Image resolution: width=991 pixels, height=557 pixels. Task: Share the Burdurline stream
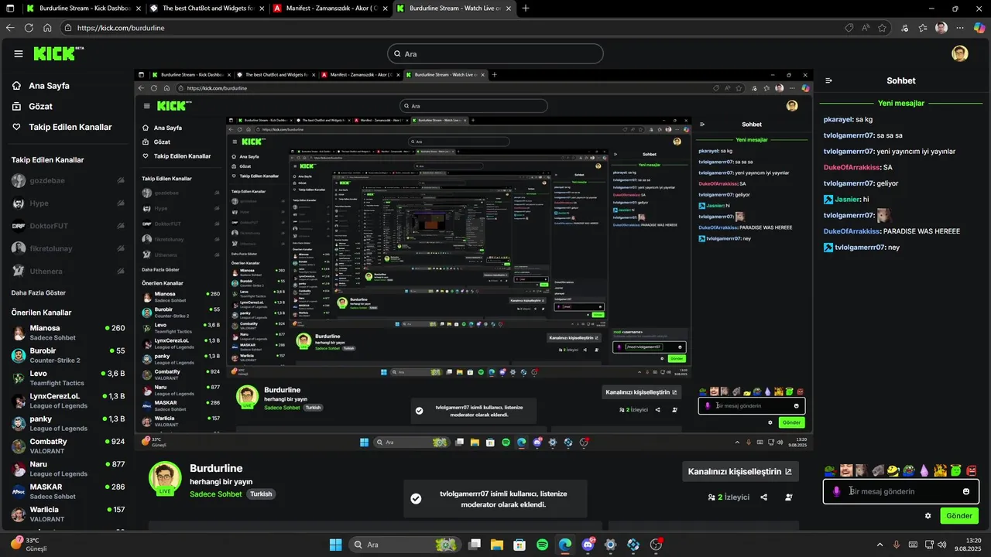764,497
